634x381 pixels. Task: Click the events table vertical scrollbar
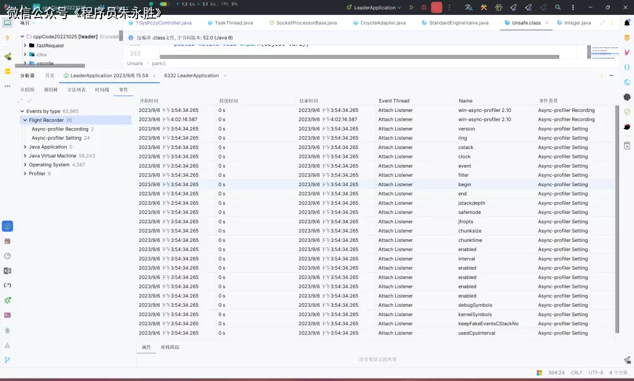click(617, 216)
